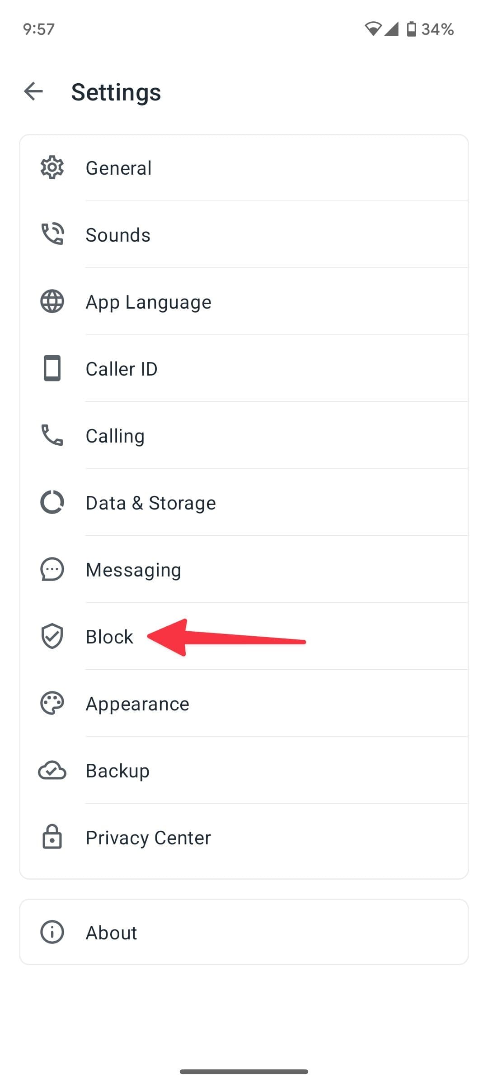Tap the Backup cloud icon

coord(52,771)
